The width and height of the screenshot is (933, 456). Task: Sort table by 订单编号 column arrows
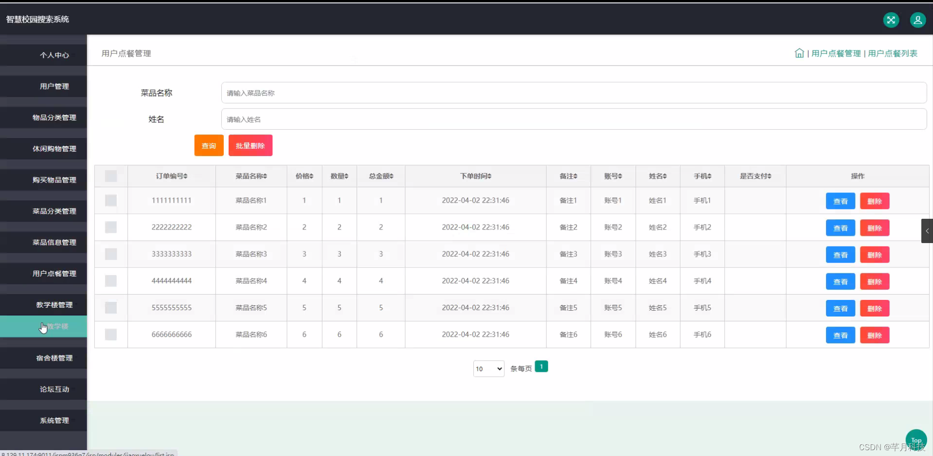pyautogui.click(x=185, y=176)
